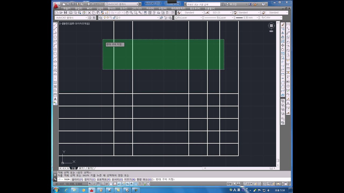Click the Offset tool in modify toolbar
Image resolution: width=344 pixels, height=193 pixels.
(x=283, y=37)
